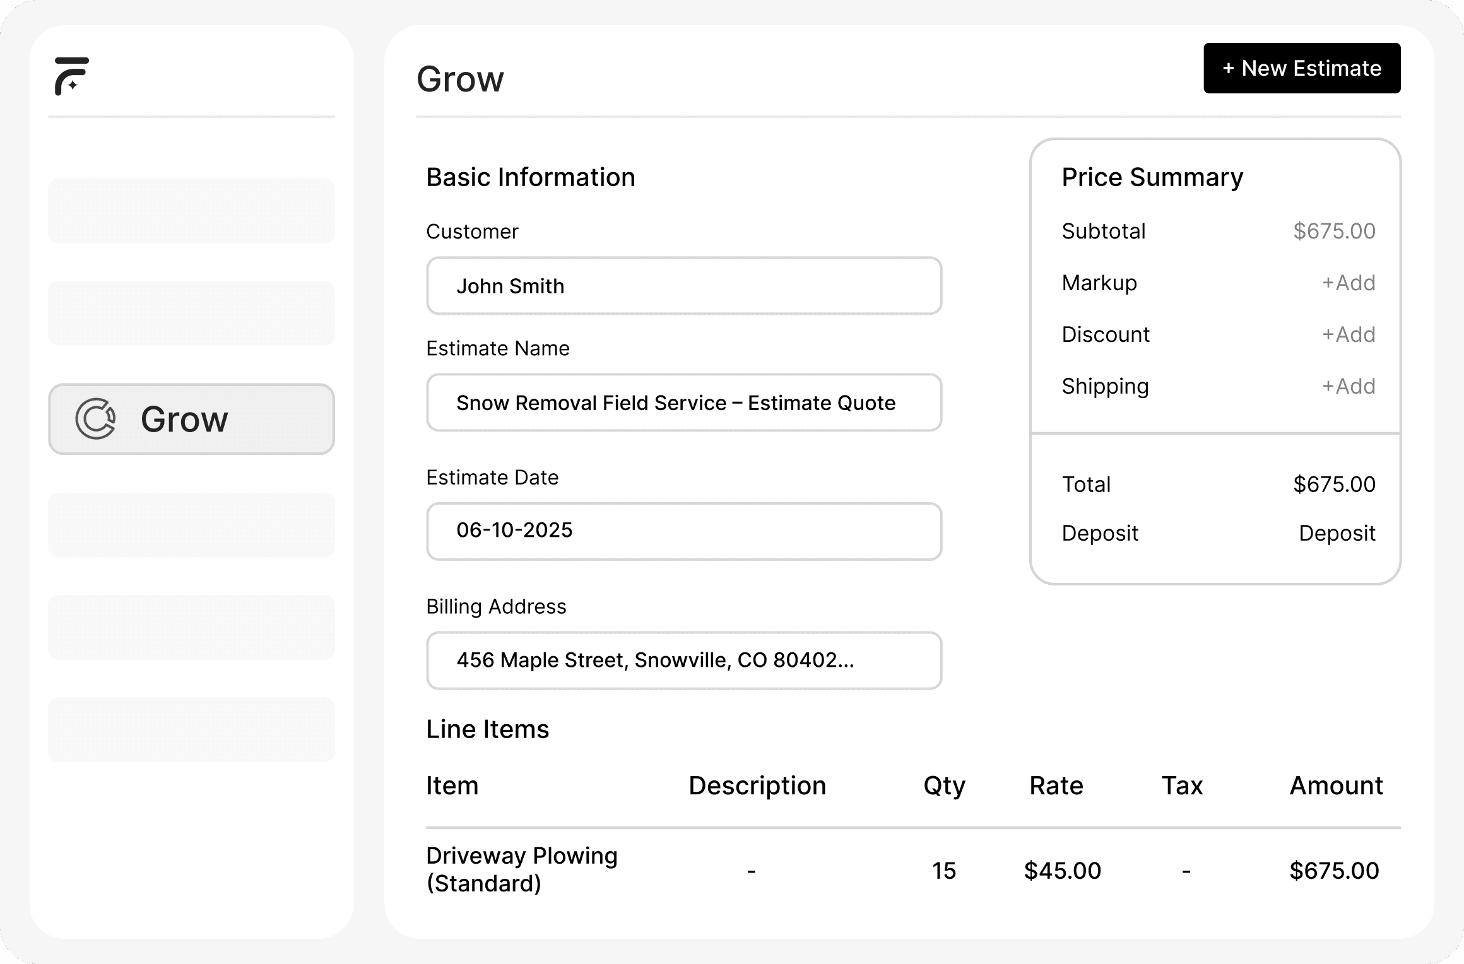Click the Subtotal $675.00 value
This screenshot has height=964, width=1464.
coord(1334,231)
